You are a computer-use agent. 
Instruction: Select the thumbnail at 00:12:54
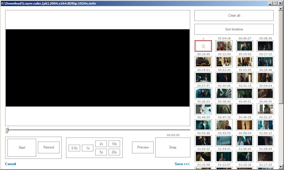[x=224, y=62]
